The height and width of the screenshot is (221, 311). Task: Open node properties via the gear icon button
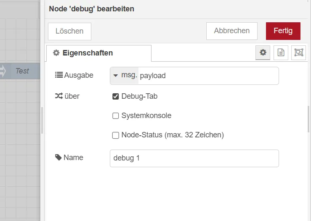263,53
